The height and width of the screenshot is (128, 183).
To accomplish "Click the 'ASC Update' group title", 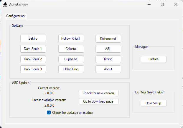I will (21, 83).
